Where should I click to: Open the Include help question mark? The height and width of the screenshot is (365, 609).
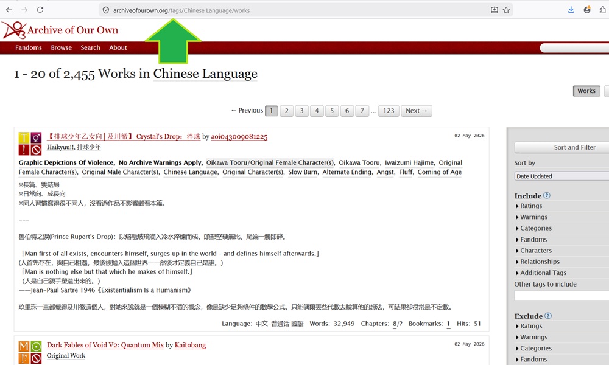pyautogui.click(x=547, y=195)
